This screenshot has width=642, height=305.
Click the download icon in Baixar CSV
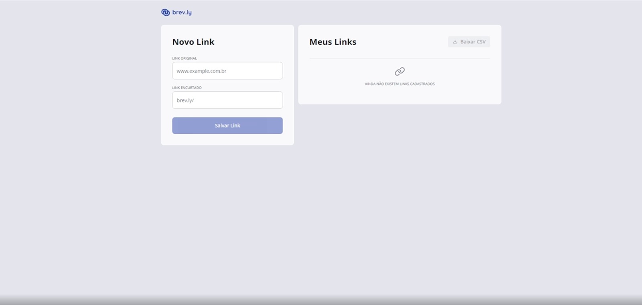click(x=455, y=42)
